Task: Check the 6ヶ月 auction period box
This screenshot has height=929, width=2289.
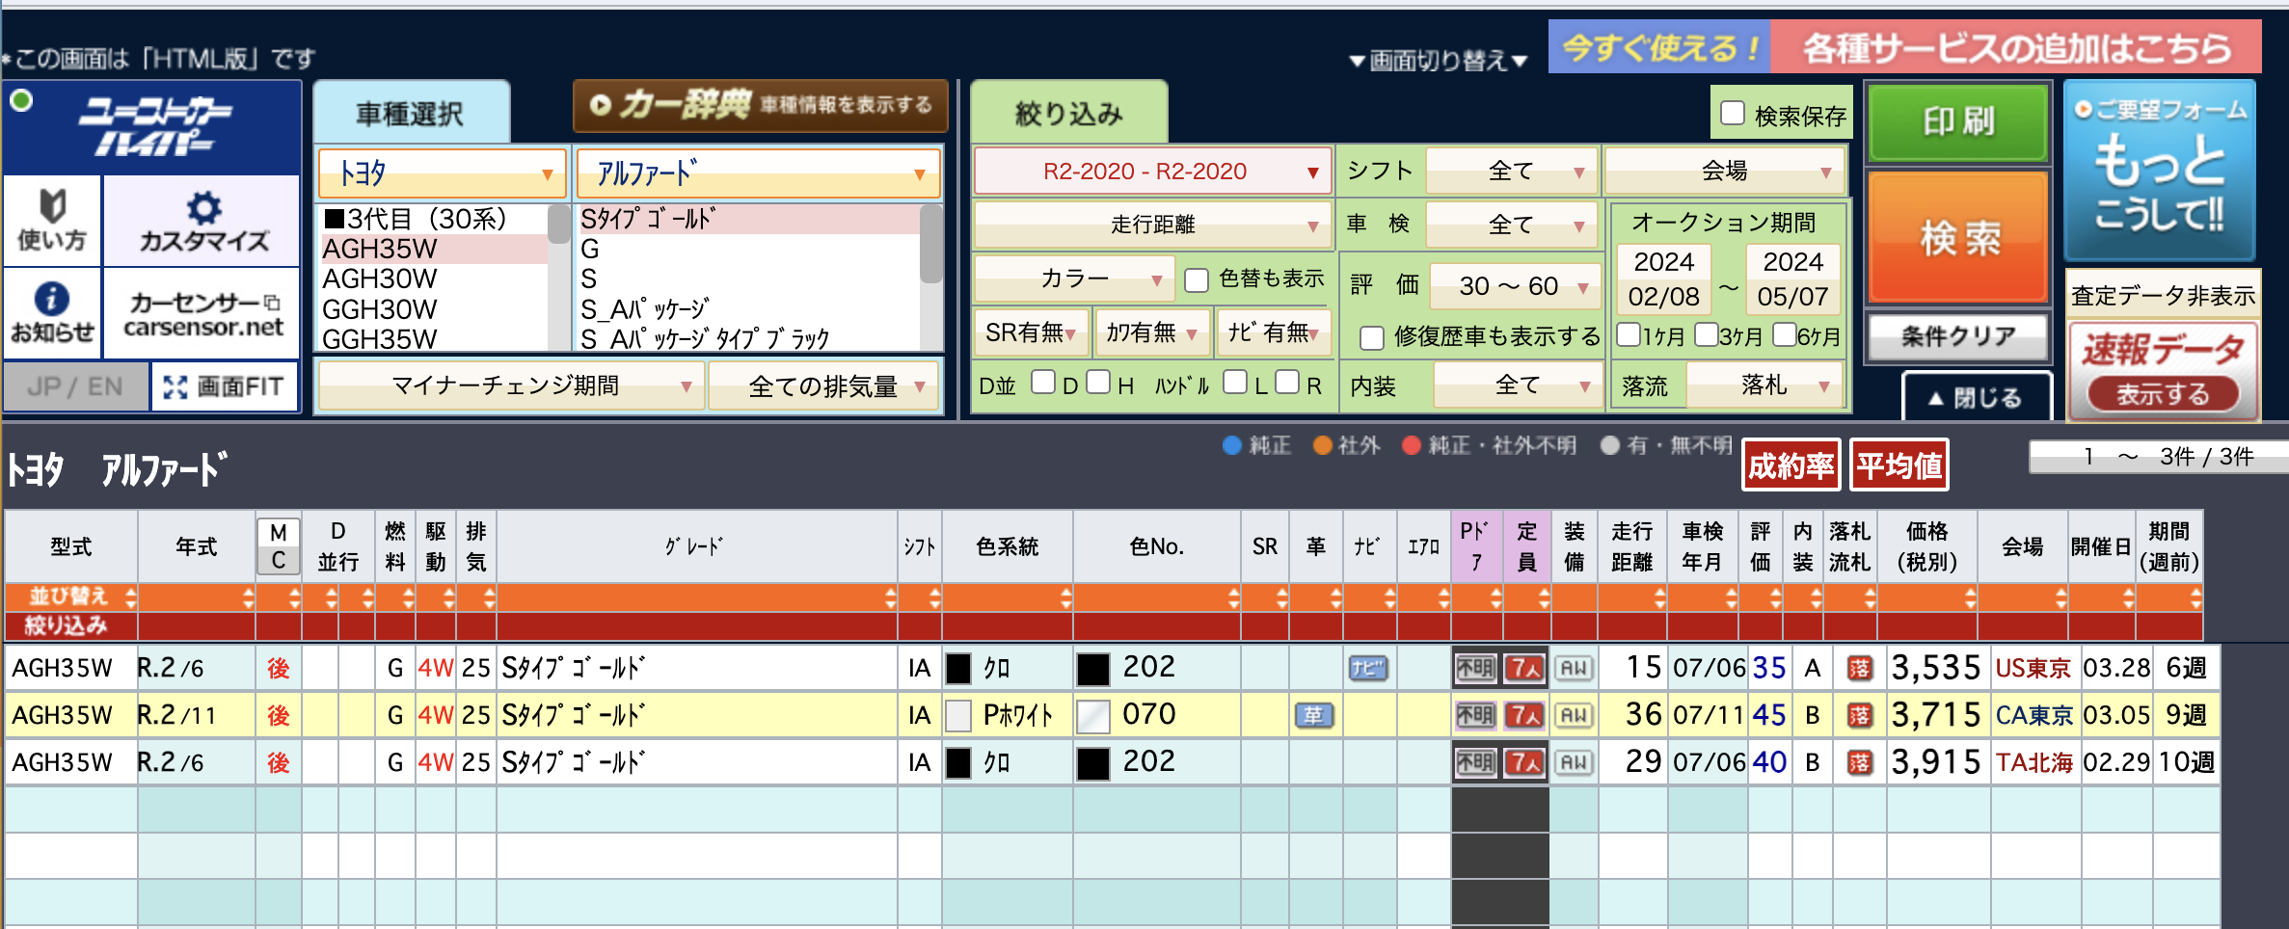Action: pyautogui.click(x=1784, y=334)
